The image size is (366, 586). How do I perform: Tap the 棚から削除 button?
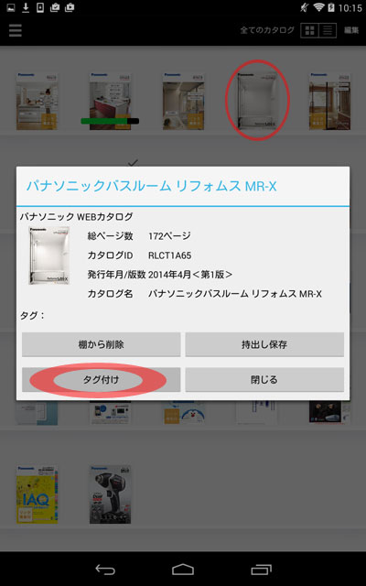tap(101, 344)
